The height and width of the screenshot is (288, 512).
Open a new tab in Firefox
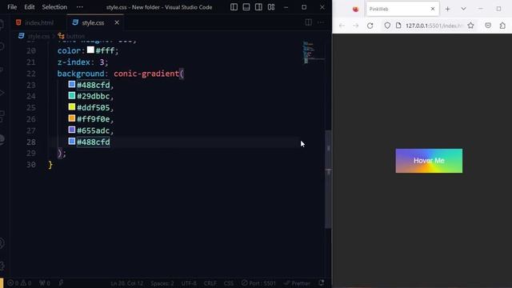[x=448, y=9]
